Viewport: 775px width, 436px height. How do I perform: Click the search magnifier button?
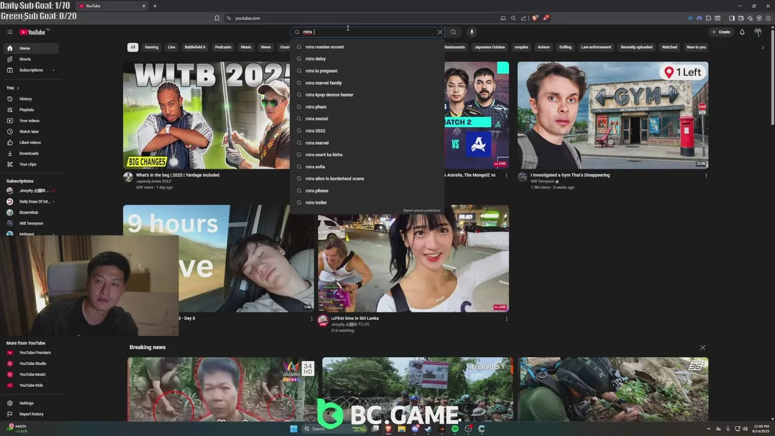coord(453,32)
